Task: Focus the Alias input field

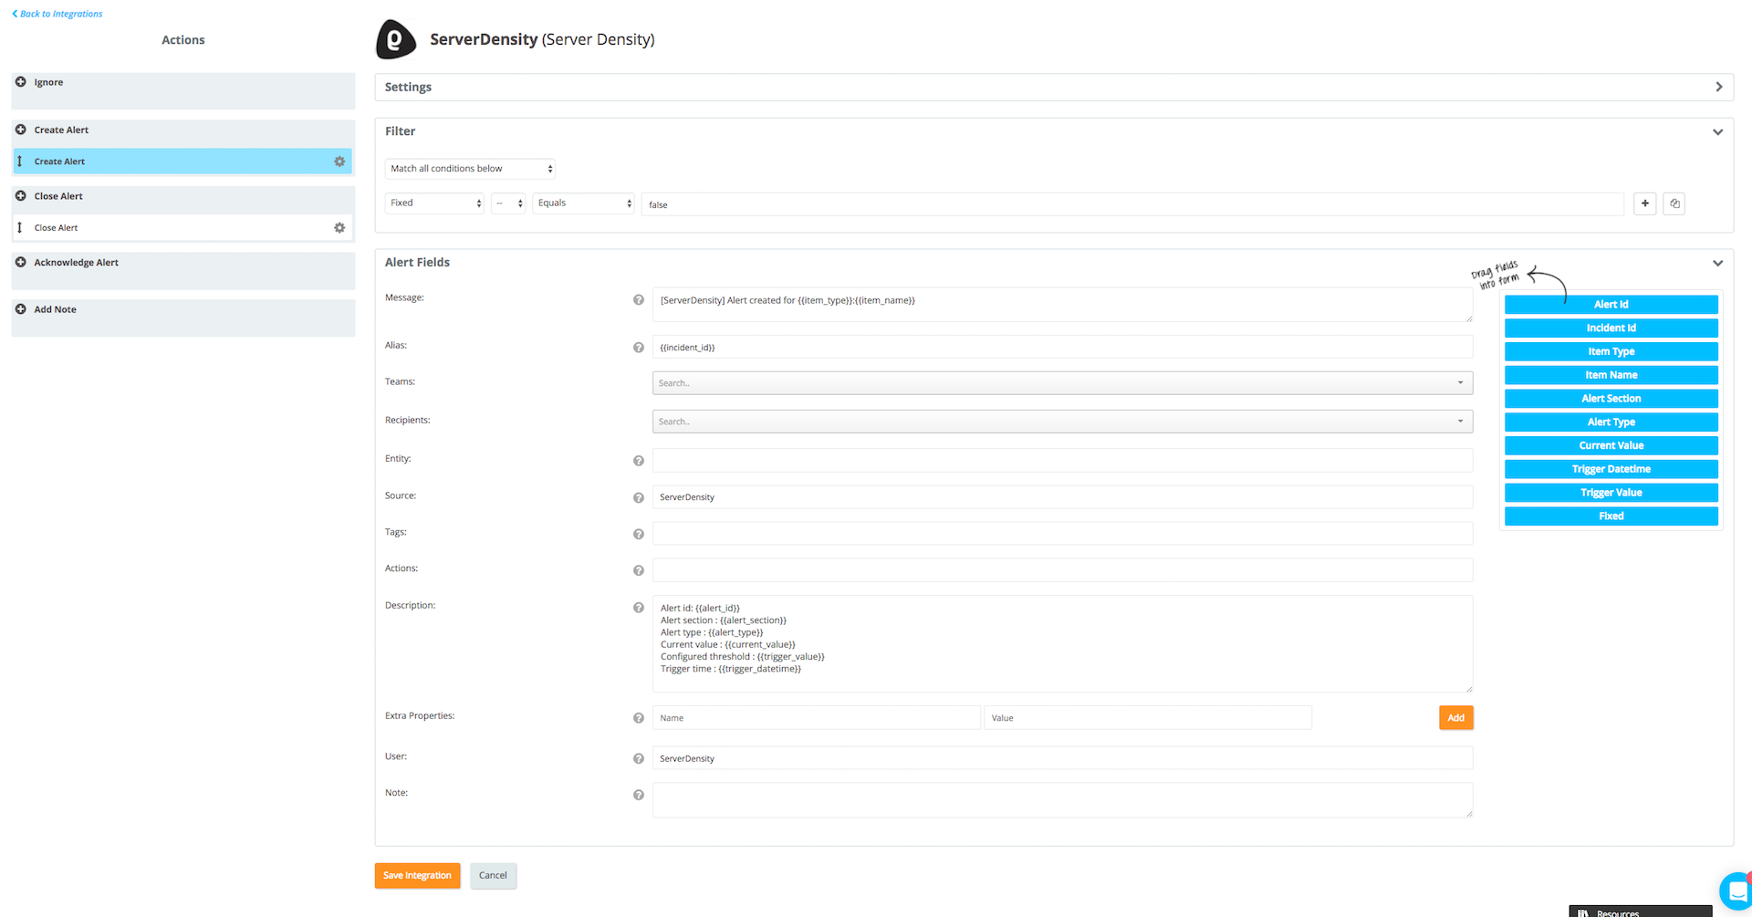Action: [1062, 348]
